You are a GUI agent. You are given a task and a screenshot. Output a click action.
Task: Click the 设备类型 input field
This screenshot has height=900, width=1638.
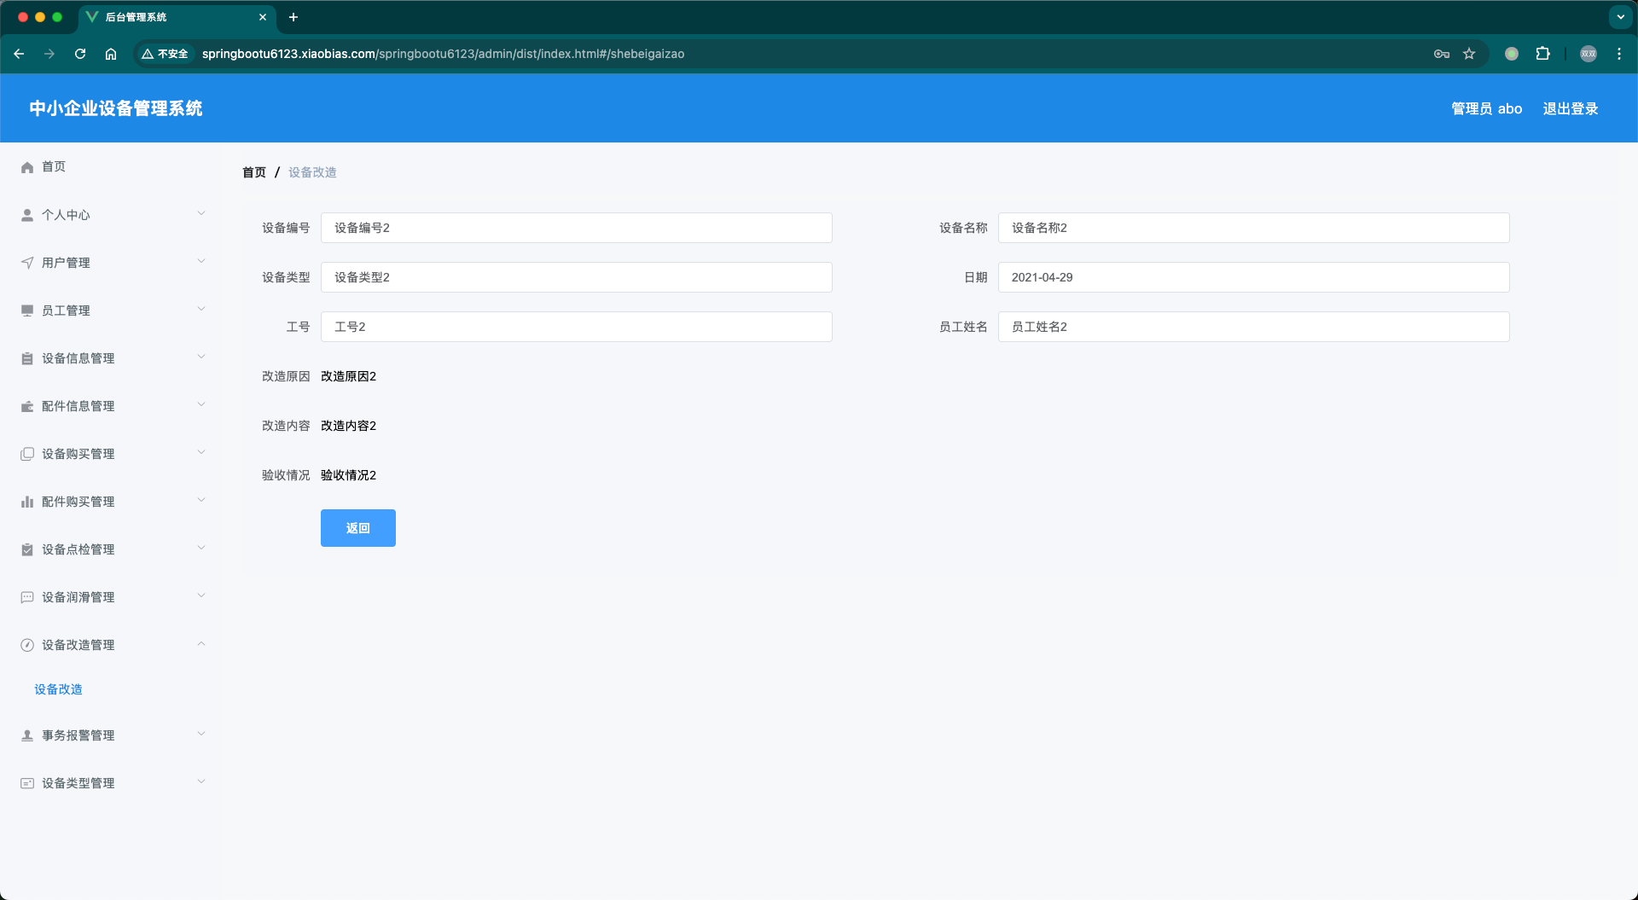[577, 277]
